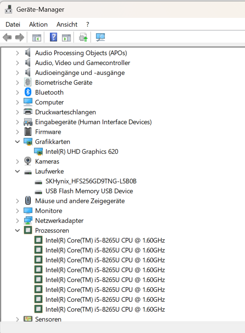Image resolution: width=245 pixels, height=333 pixels.
Task: Click the printer icon for Druckwarteschlangen
Action: coord(28,112)
